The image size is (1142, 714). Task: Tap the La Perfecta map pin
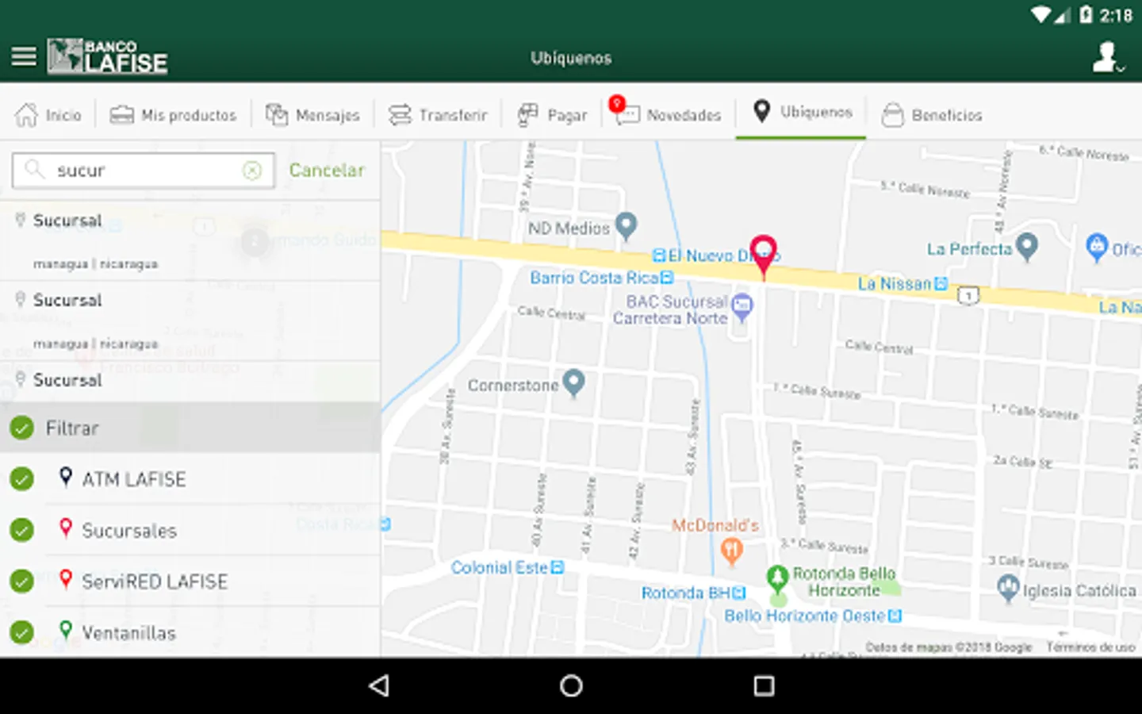click(1027, 248)
